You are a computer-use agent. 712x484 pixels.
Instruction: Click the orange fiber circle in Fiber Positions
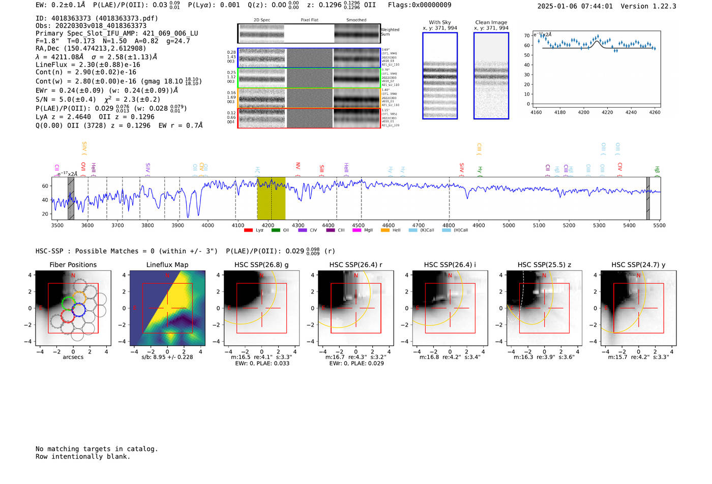pyautogui.click(x=79, y=298)
